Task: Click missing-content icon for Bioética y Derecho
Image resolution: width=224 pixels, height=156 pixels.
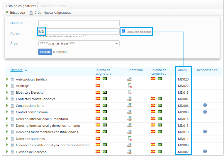Action: (130, 92)
